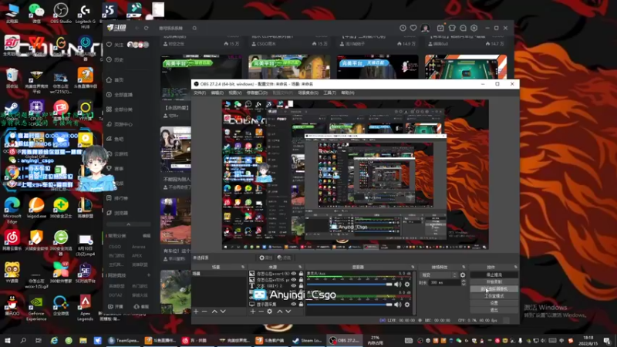Open favorites heart icon in Douyu header
The image size is (617, 347).
pos(413,28)
